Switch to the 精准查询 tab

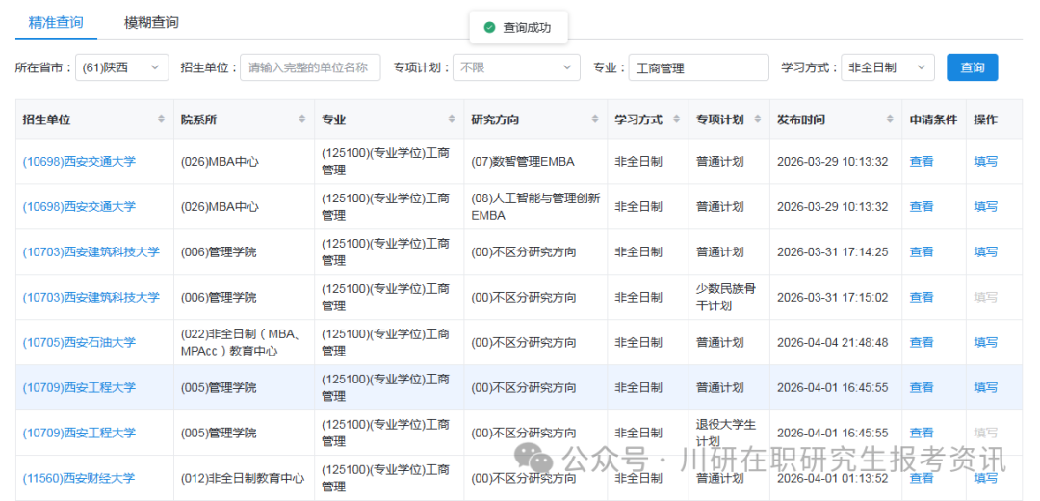pos(56,22)
